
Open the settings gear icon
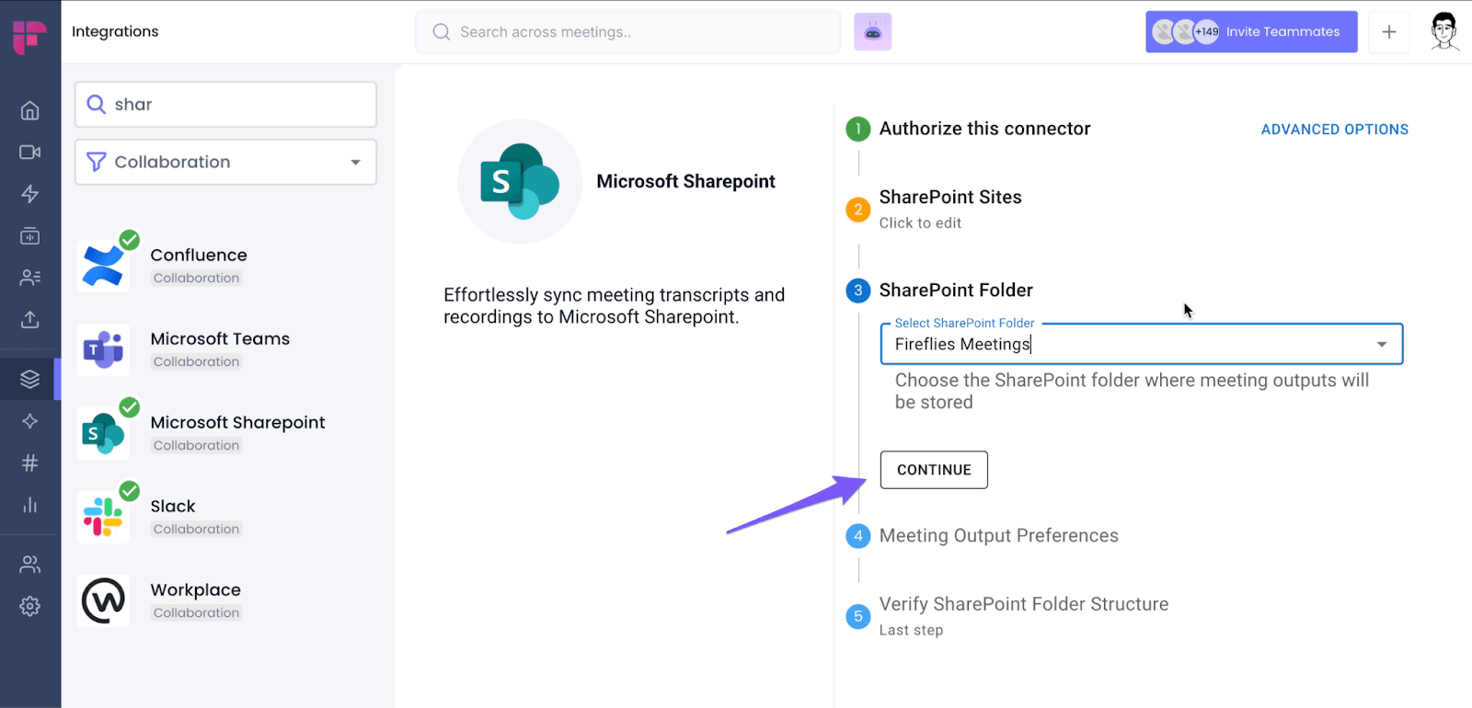pos(29,606)
